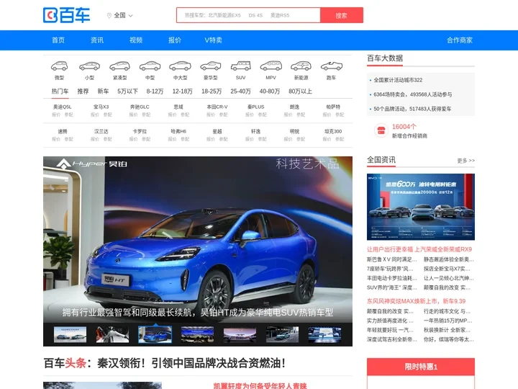
Task: Select the SUV car type icon
Action: pos(240,66)
